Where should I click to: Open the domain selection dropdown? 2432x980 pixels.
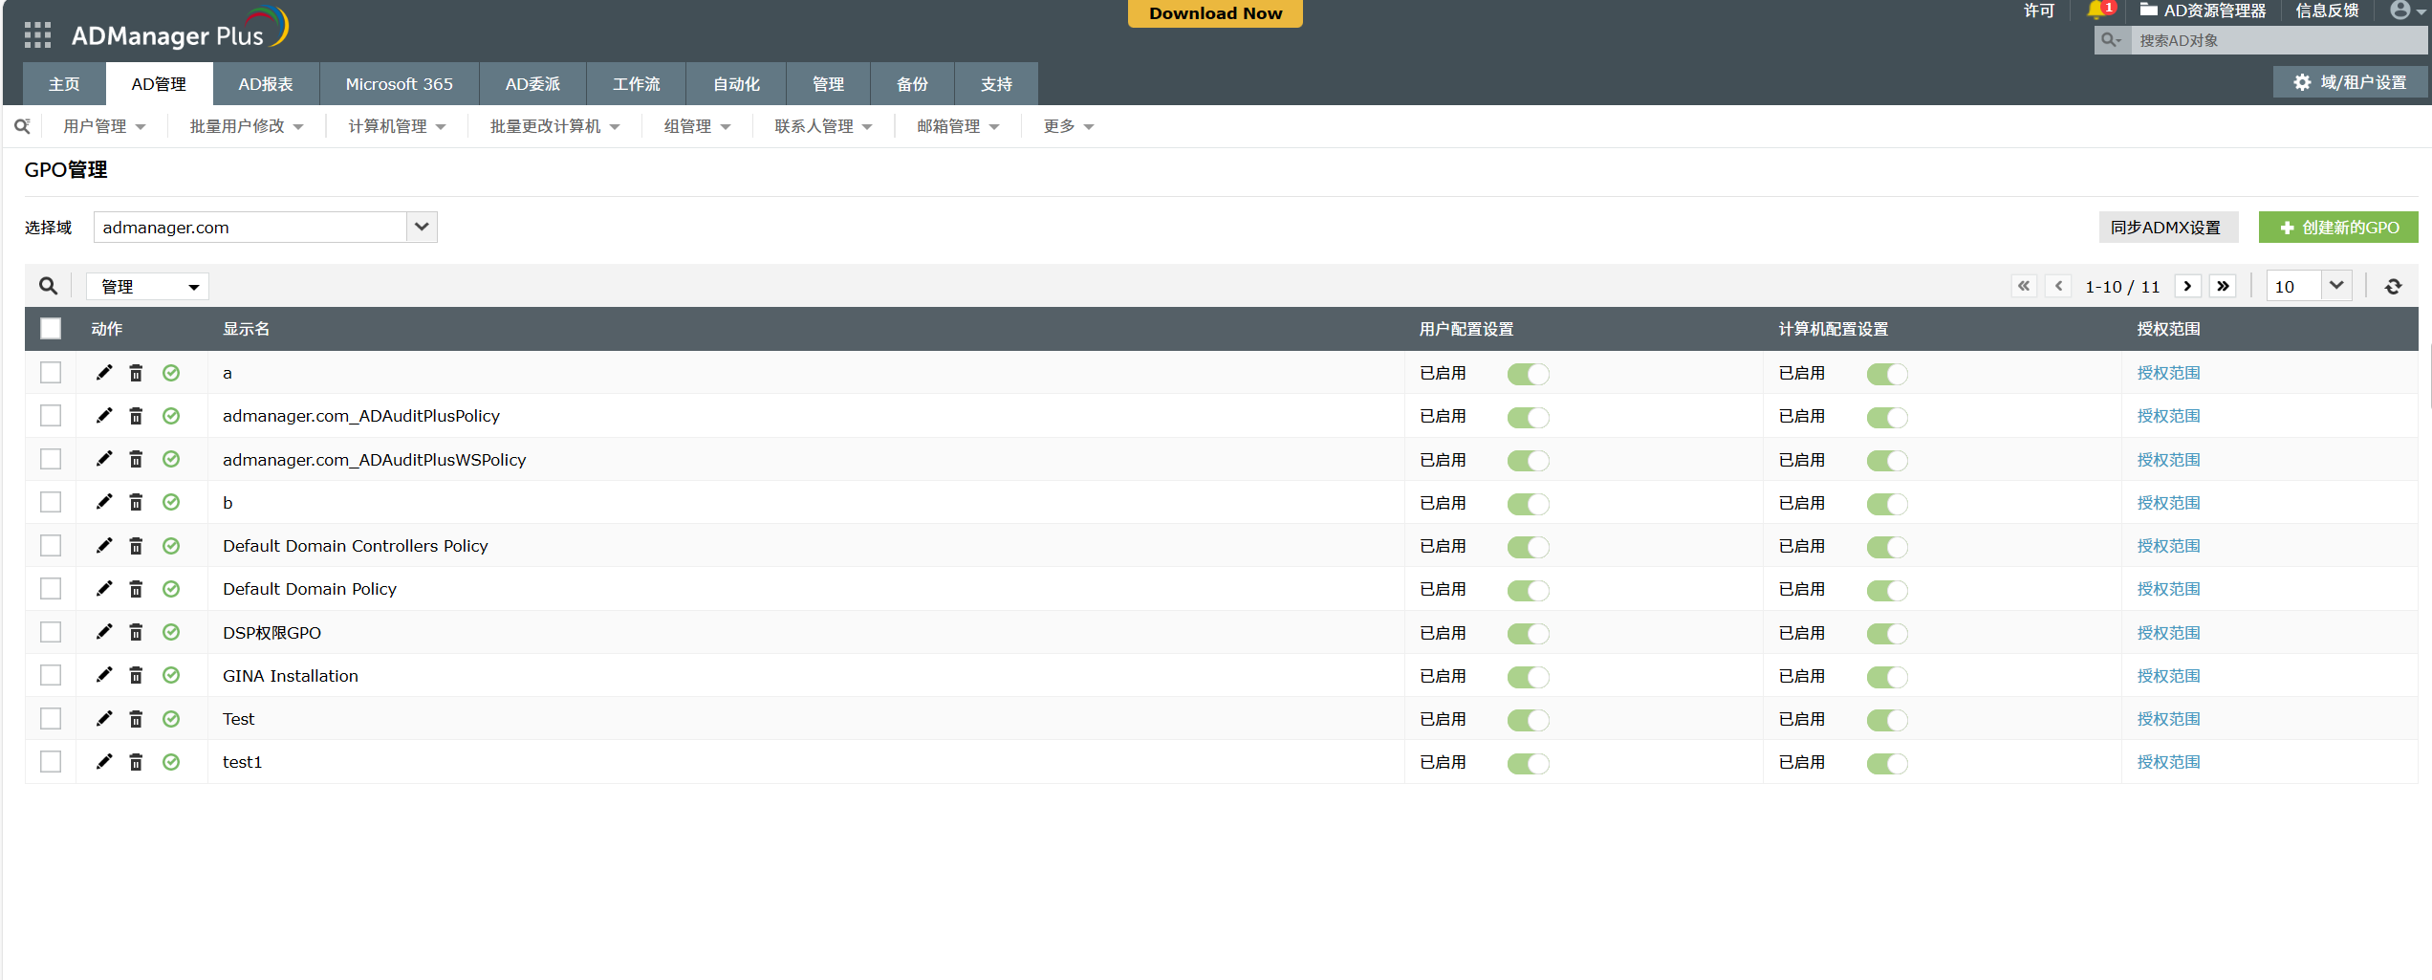click(422, 228)
